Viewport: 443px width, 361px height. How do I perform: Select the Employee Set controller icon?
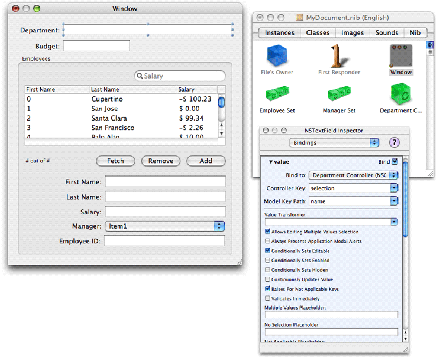click(277, 94)
